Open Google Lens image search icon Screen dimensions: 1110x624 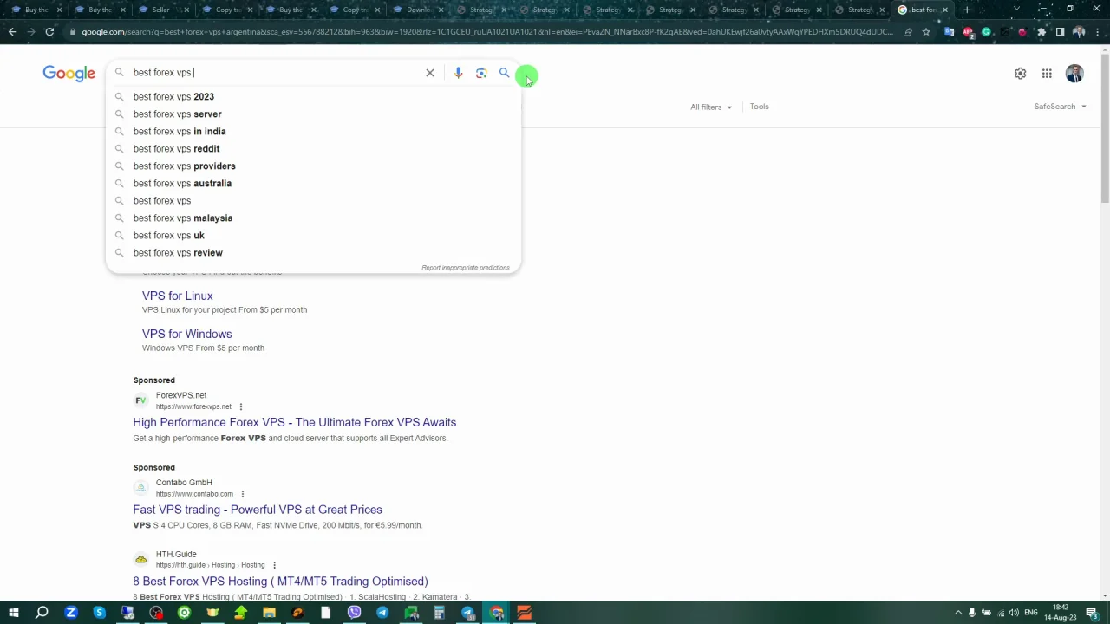(481, 73)
